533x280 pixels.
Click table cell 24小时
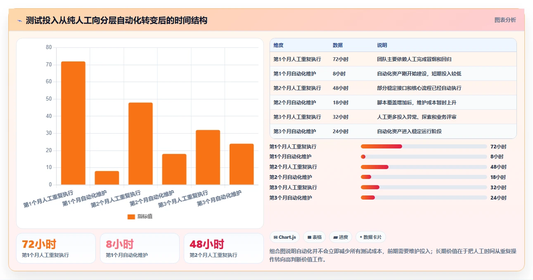coord(341,132)
